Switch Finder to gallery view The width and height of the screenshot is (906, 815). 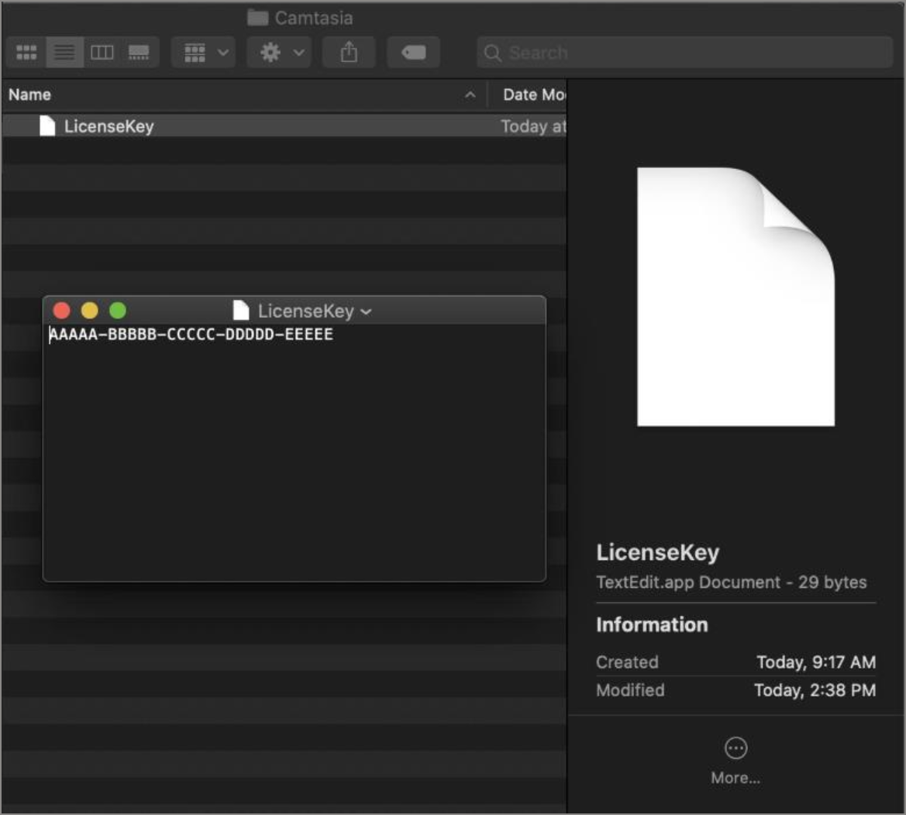coord(138,52)
